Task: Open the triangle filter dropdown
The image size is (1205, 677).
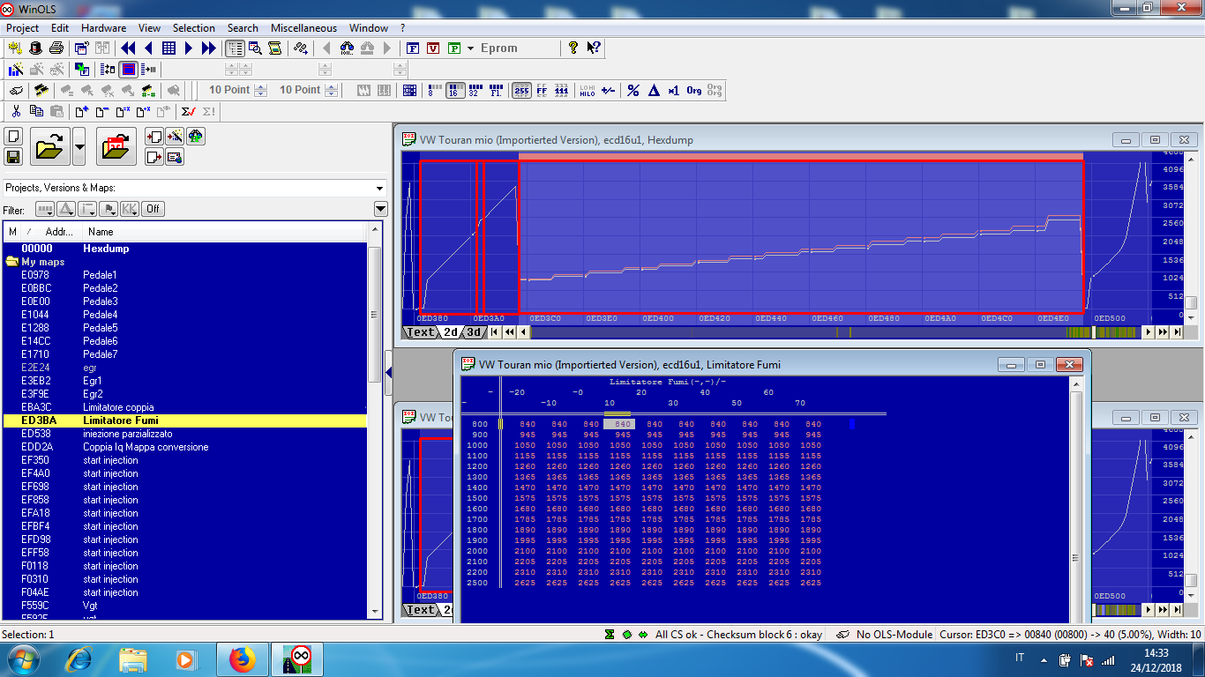Action: pyautogui.click(x=66, y=209)
